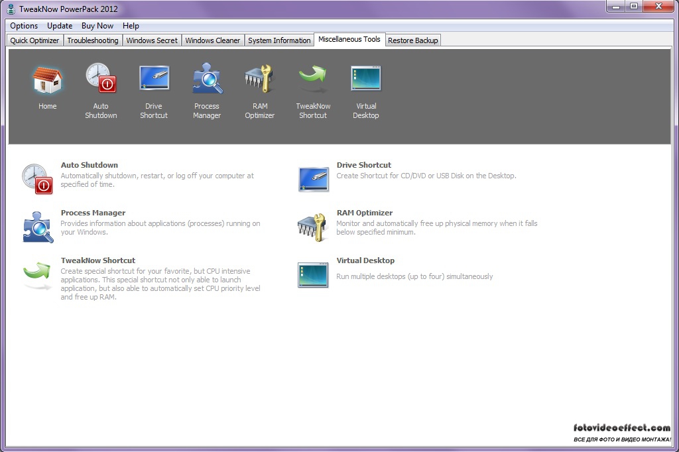Viewport: 679px width, 452px height.
Task: Click the 'Virtual Desktop' label in gray toolbar
Action: (366, 111)
